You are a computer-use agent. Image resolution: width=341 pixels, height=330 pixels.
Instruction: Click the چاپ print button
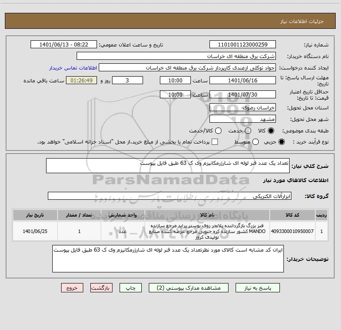click(131, 288)
